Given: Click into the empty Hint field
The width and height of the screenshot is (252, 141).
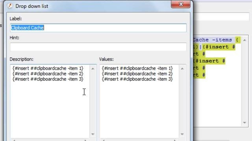Looking at the screenshot, I should click(x=98, y=47).
